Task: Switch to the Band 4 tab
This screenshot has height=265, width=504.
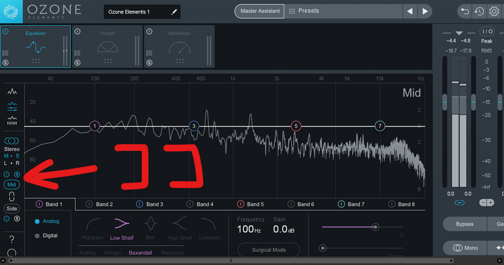Action: point(201,204)
